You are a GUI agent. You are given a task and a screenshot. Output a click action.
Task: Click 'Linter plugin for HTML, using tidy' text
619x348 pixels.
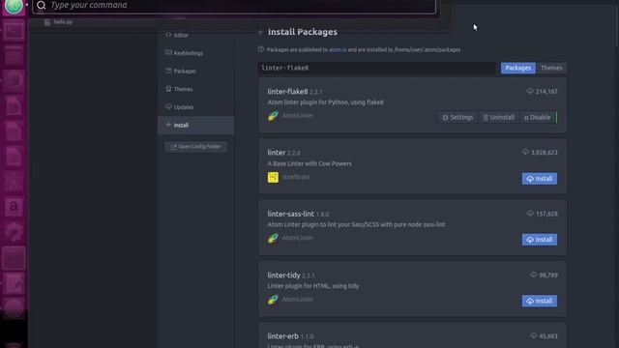coord(313,286)
